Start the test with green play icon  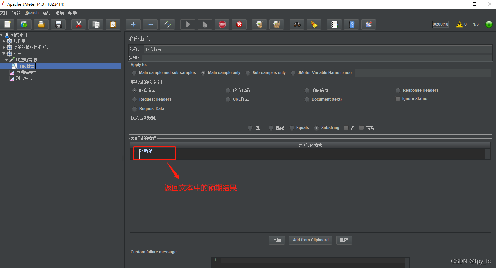[x=188, y=24]
